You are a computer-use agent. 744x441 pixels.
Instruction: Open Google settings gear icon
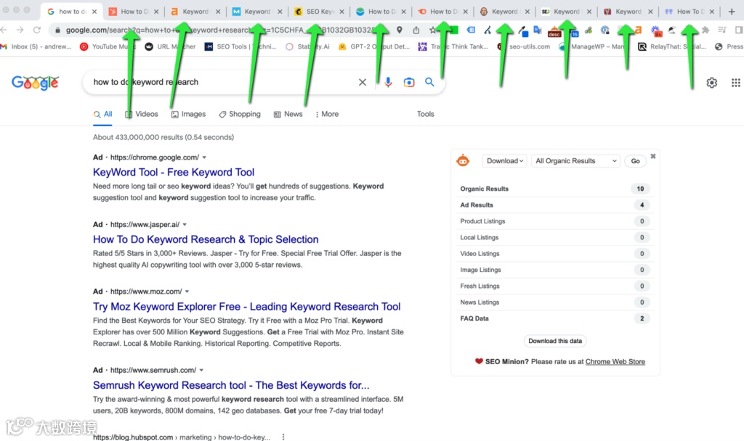tap(712, 83)
